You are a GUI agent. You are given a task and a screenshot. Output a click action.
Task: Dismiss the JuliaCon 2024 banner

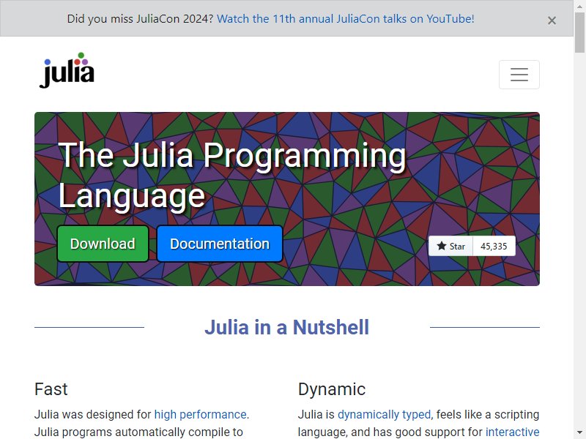(x=552, y=20)
